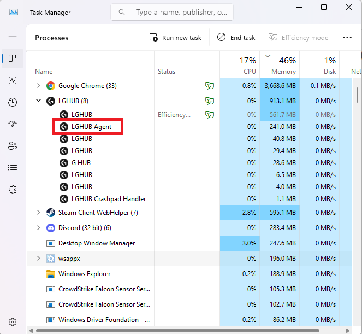Viewport: 362px width, 334px height.
Task: Open Startup apps page in sidebar
Action: [13, 124]
